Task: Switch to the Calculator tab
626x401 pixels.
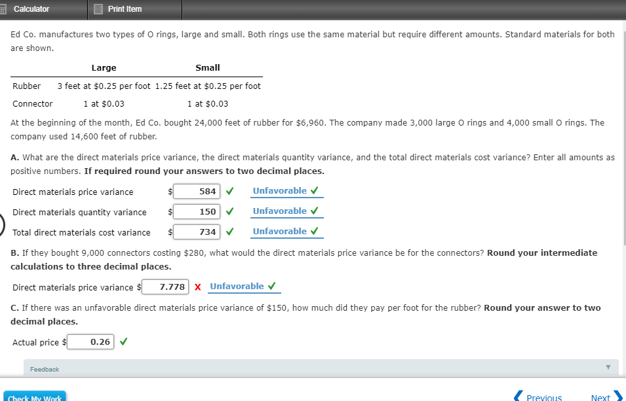Action: (x=31, y=9)
